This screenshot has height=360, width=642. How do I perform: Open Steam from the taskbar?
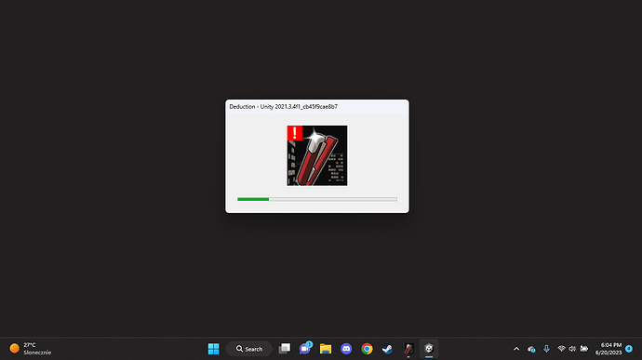tap(387, 349)
